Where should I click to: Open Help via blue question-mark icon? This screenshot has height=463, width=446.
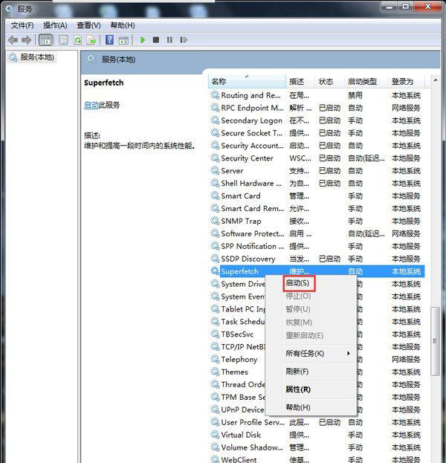pos(109,40)
